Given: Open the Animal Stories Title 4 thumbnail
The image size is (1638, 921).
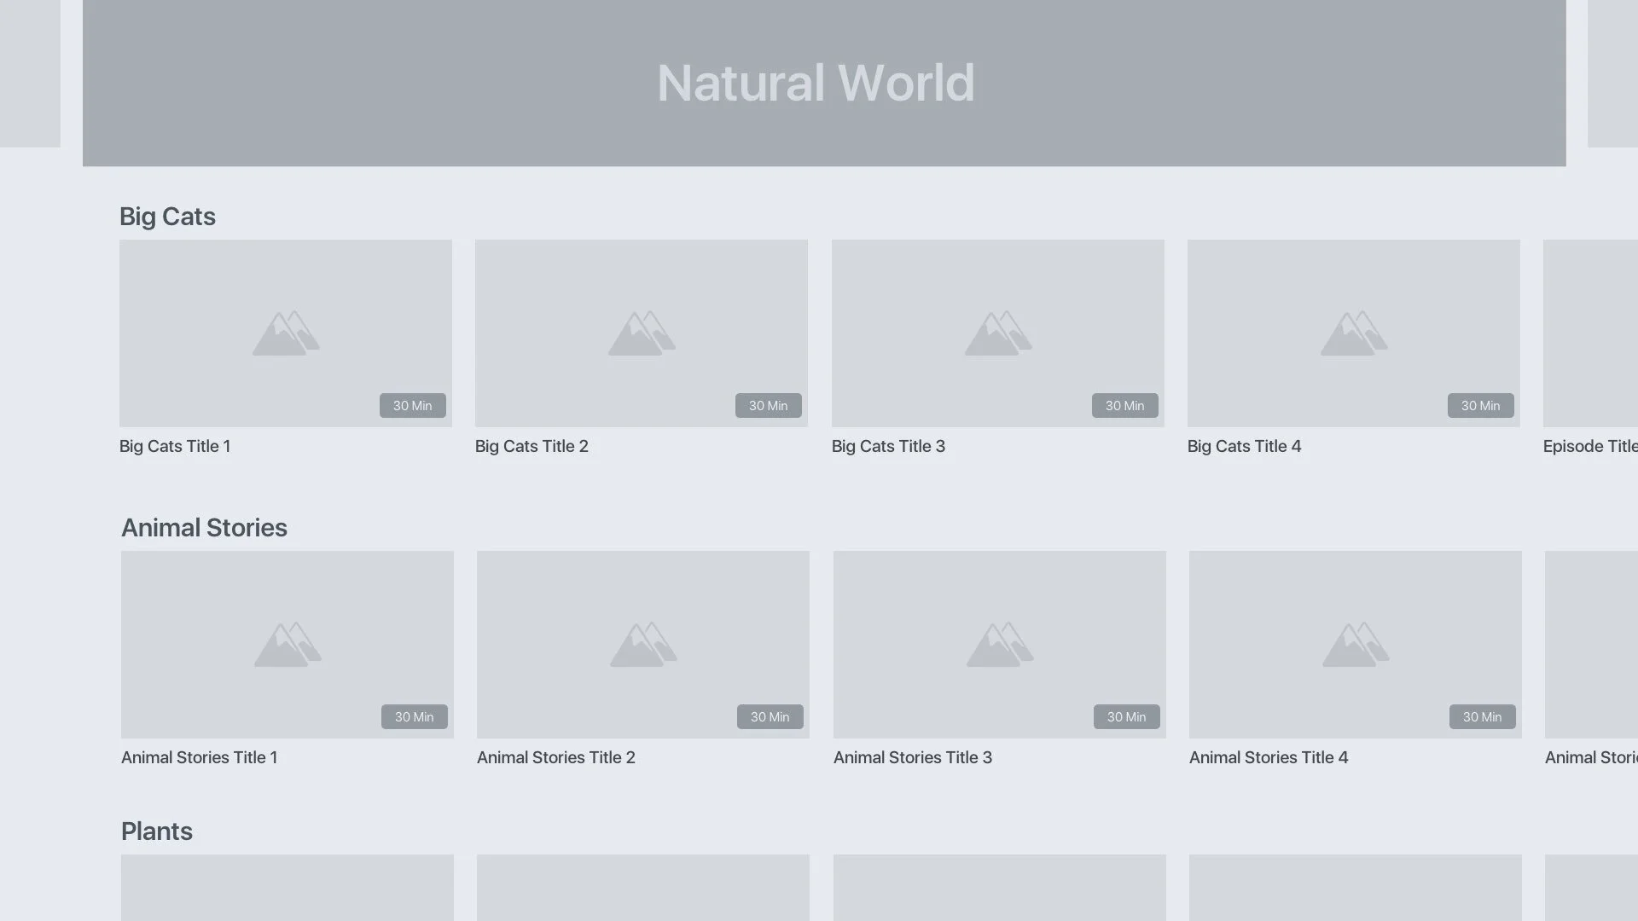Looking at the screenshot, I should [1356, 645].
